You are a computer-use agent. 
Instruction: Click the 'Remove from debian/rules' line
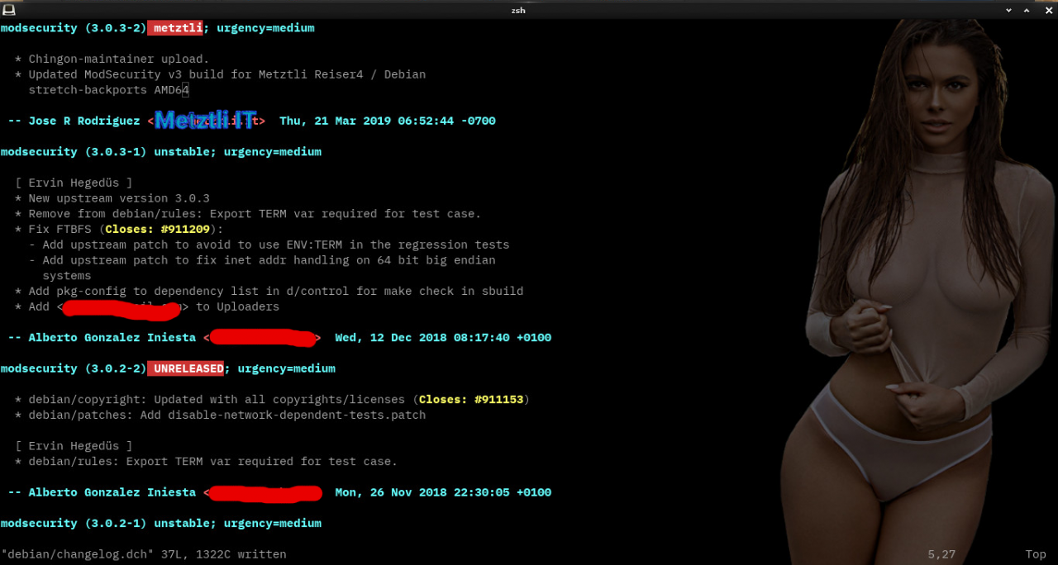tap(247, 214)
